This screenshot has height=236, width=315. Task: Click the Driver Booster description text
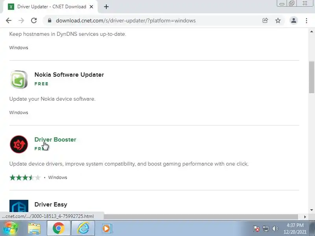coord(129,164)
